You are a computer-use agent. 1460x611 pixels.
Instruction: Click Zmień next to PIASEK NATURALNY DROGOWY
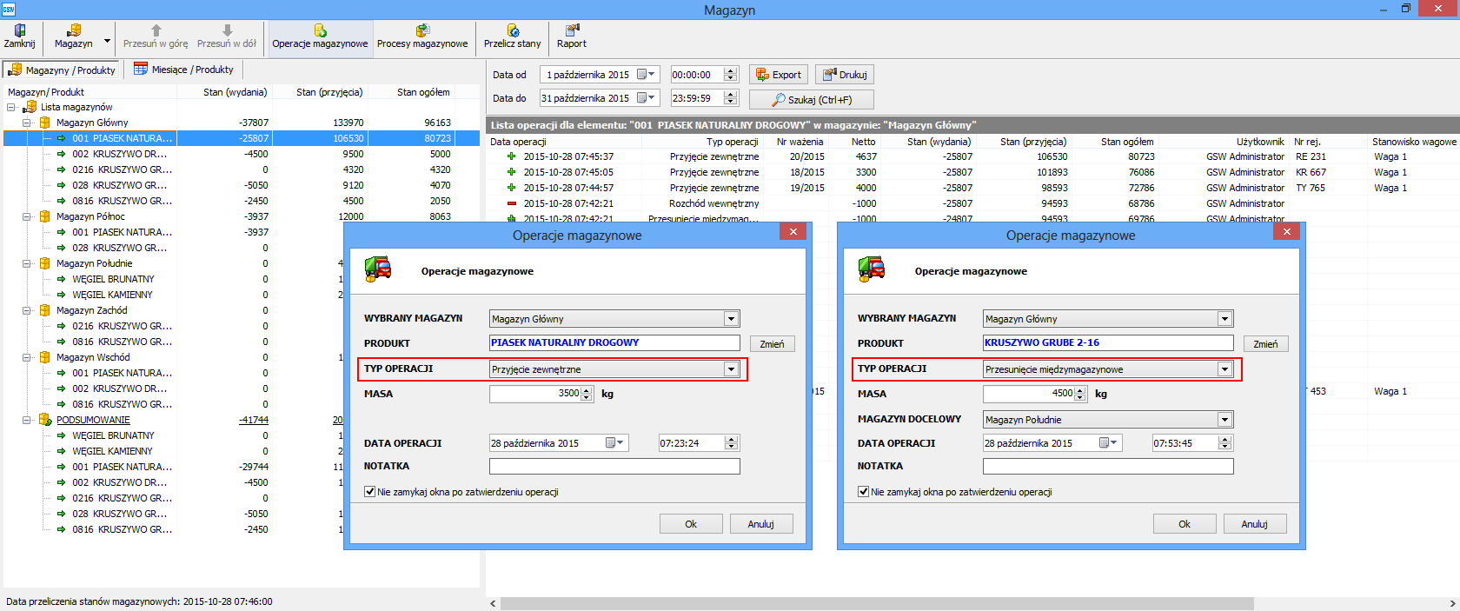(772, 344)
